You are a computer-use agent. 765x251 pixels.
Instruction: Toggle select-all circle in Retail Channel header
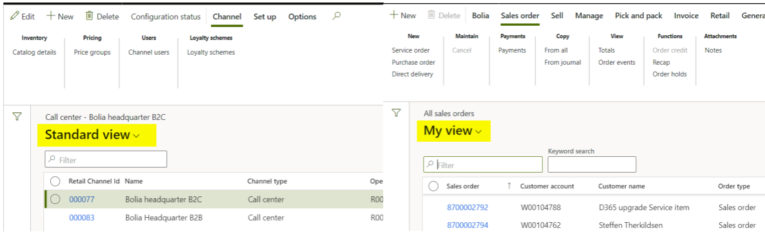(x=55, y=181)
